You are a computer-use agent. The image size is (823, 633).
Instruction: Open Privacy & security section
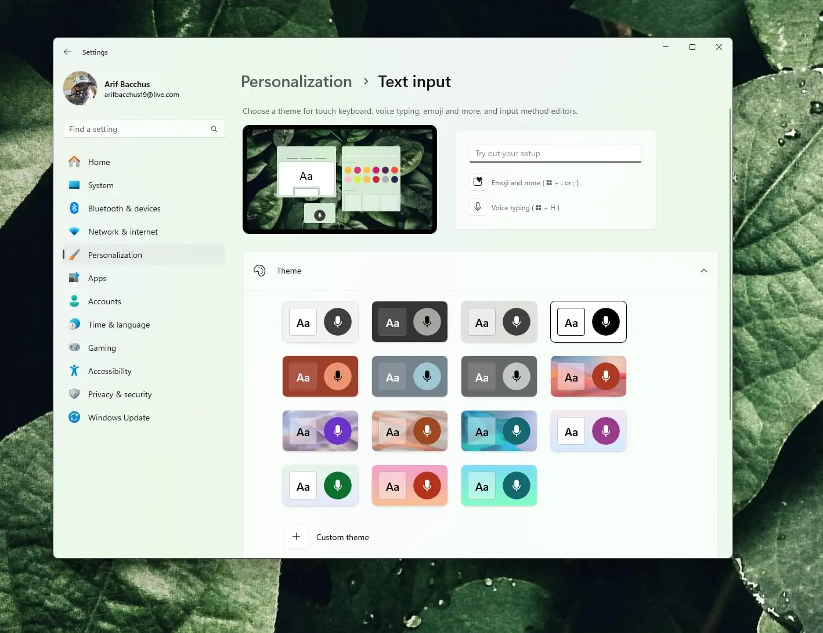pyautogui.click(x=120, y=394)
